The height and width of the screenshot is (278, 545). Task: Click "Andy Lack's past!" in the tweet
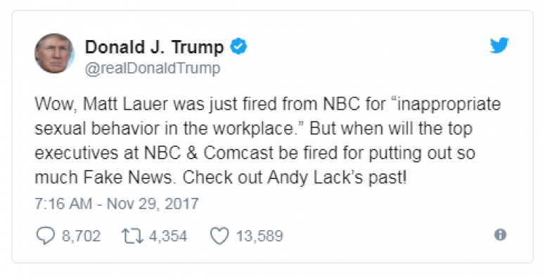(x=337, y=178)
